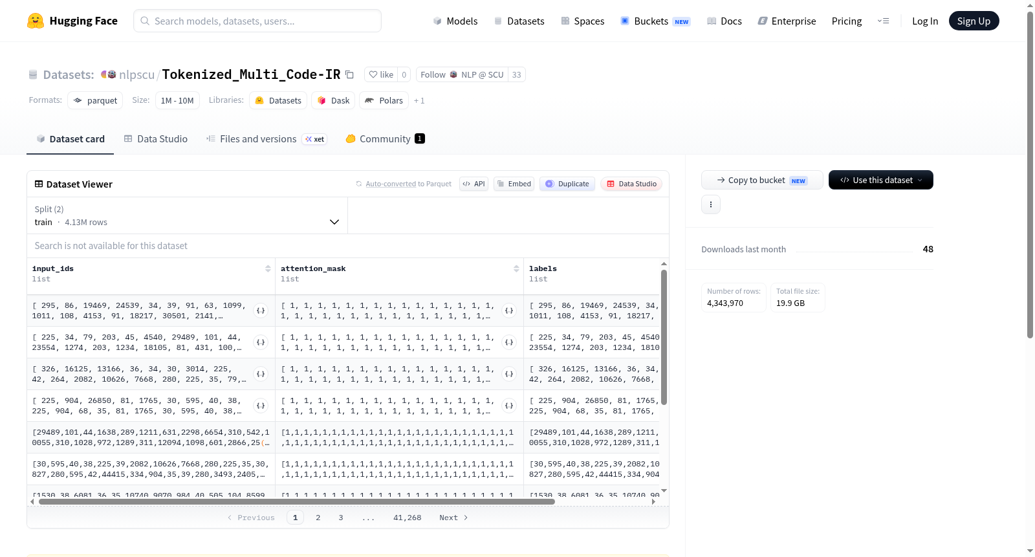Viewport: 1035px width, 557px height.
Task: Sort by input_ids column arrows
Action: point(268,268)
